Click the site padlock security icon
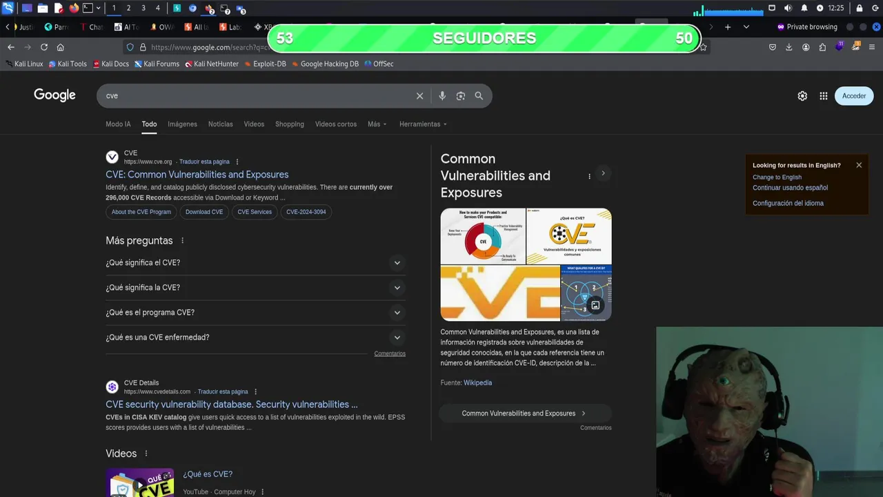Image resolution: width=883 pixels, height=497 pixels. click(x=143, y=47)
